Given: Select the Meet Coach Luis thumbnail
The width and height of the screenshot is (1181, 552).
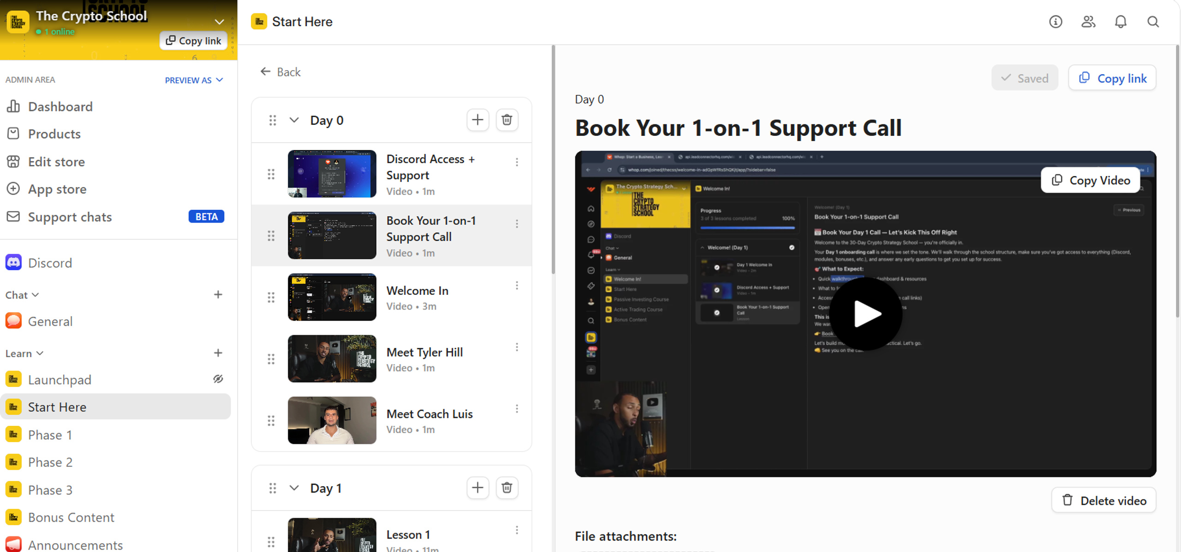Looking at the screenshot, I should (x=332, y=420).
